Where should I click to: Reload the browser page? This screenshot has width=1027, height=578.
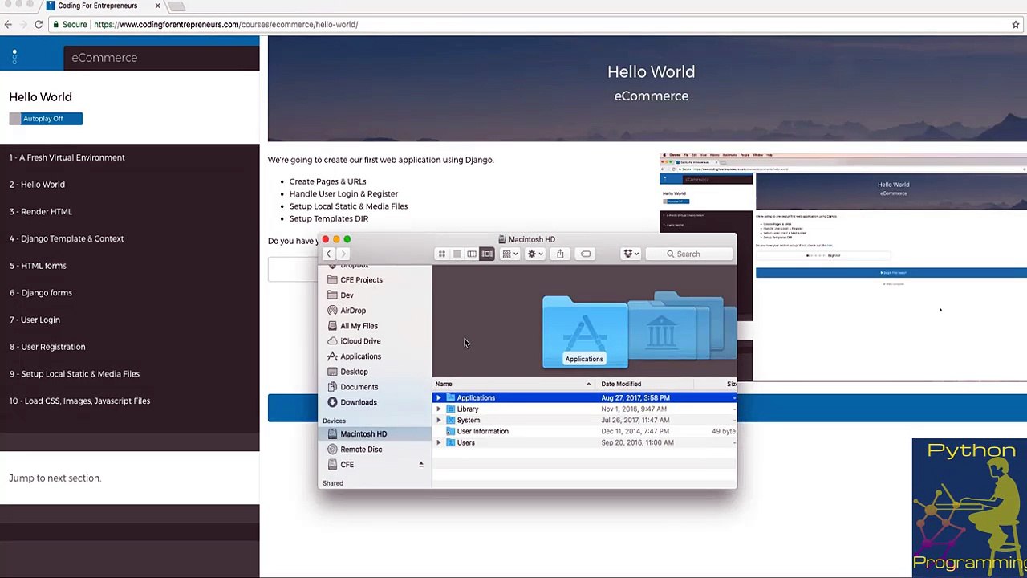point(38,25)
